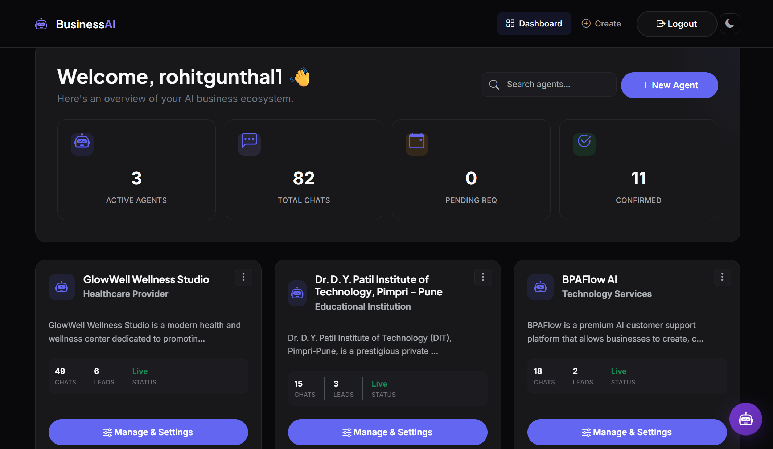Open the GlowWell Wellness Studio options menu
This screenshot has width=773, height=449.
(243, 277)
